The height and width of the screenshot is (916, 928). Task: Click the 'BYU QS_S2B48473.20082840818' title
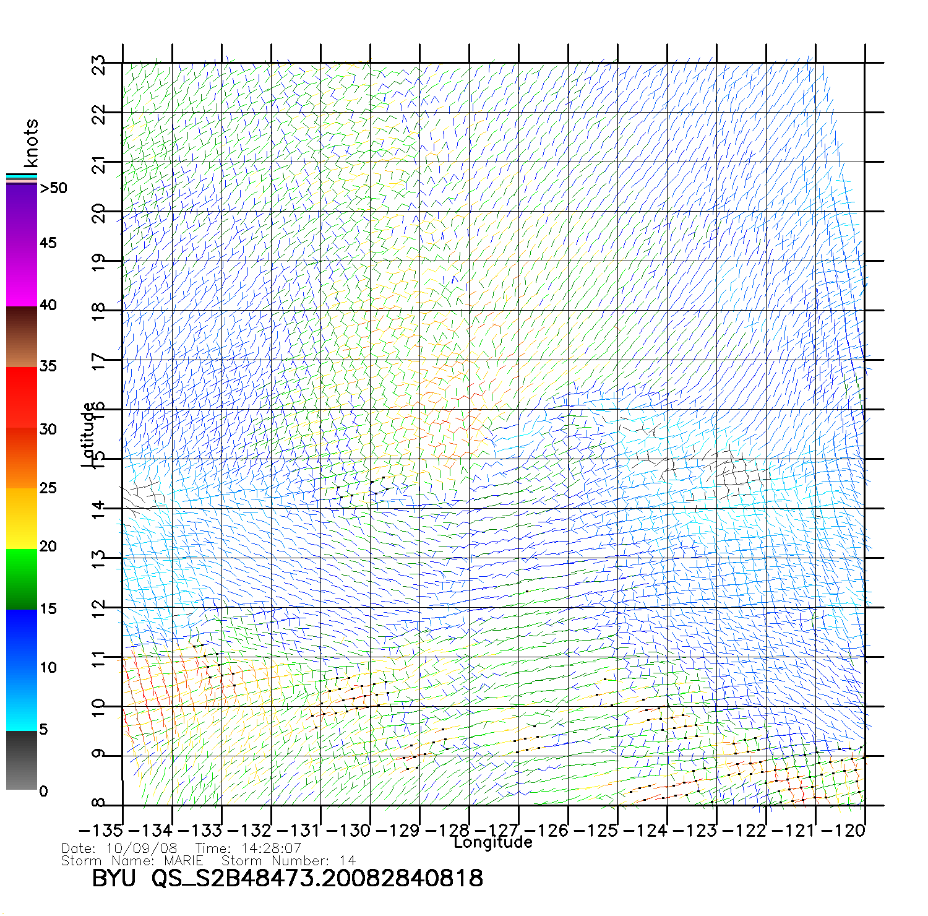click(287, 878)
